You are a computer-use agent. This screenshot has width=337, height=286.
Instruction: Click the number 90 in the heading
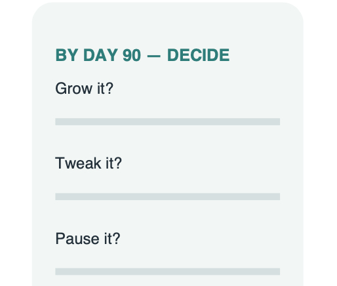[x=132, y=55]
